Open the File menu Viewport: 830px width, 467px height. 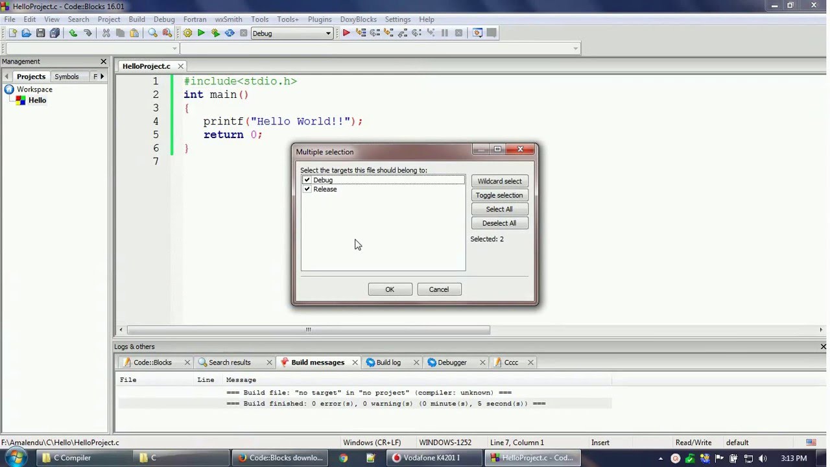pyautogui.click(x=10, y=19)
